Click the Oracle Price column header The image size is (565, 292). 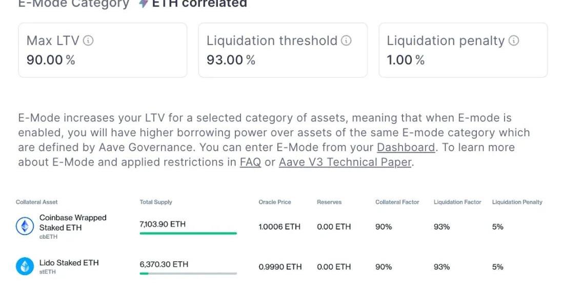point(275,202)
